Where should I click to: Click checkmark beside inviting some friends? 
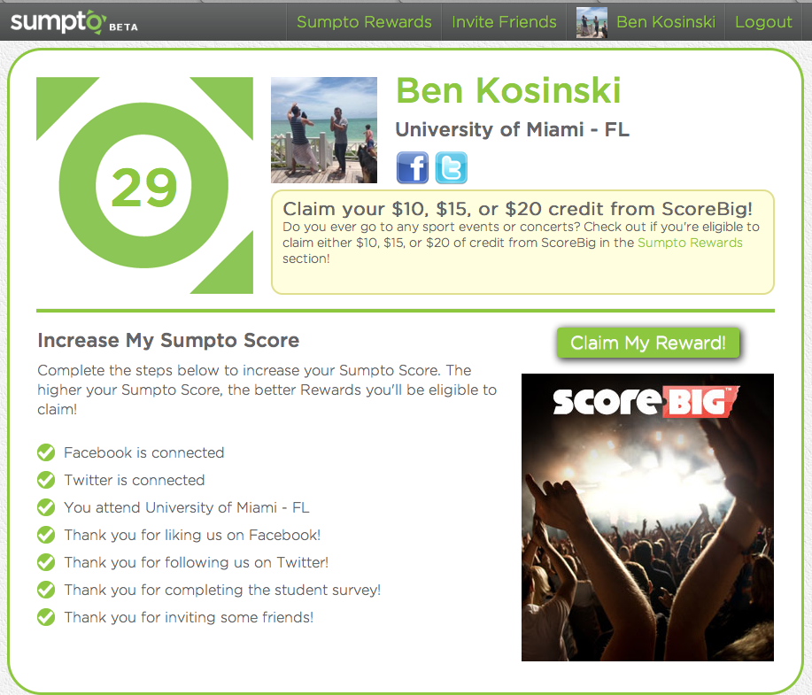46,617
